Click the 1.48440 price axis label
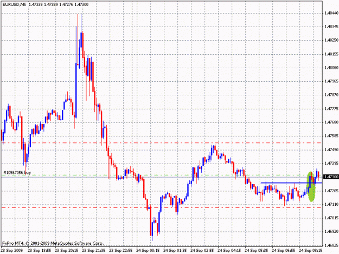This screenshot has height=254, width=339. 331,13
